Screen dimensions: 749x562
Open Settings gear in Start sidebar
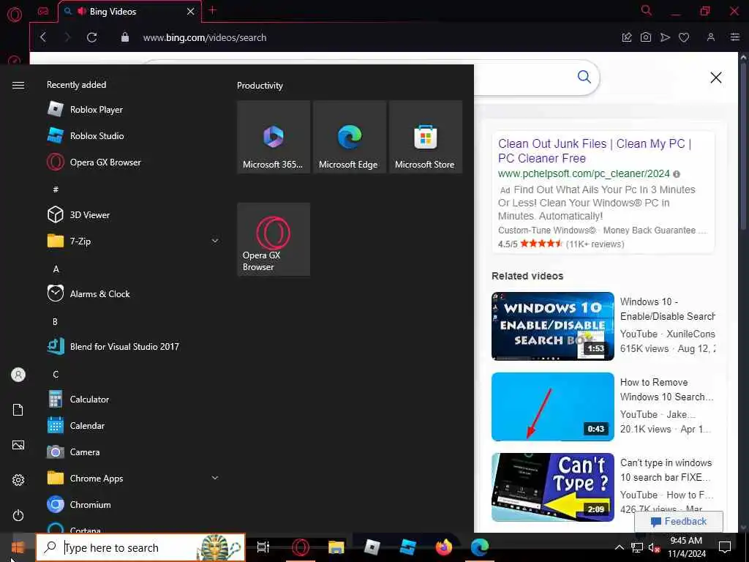pos(18,480)
